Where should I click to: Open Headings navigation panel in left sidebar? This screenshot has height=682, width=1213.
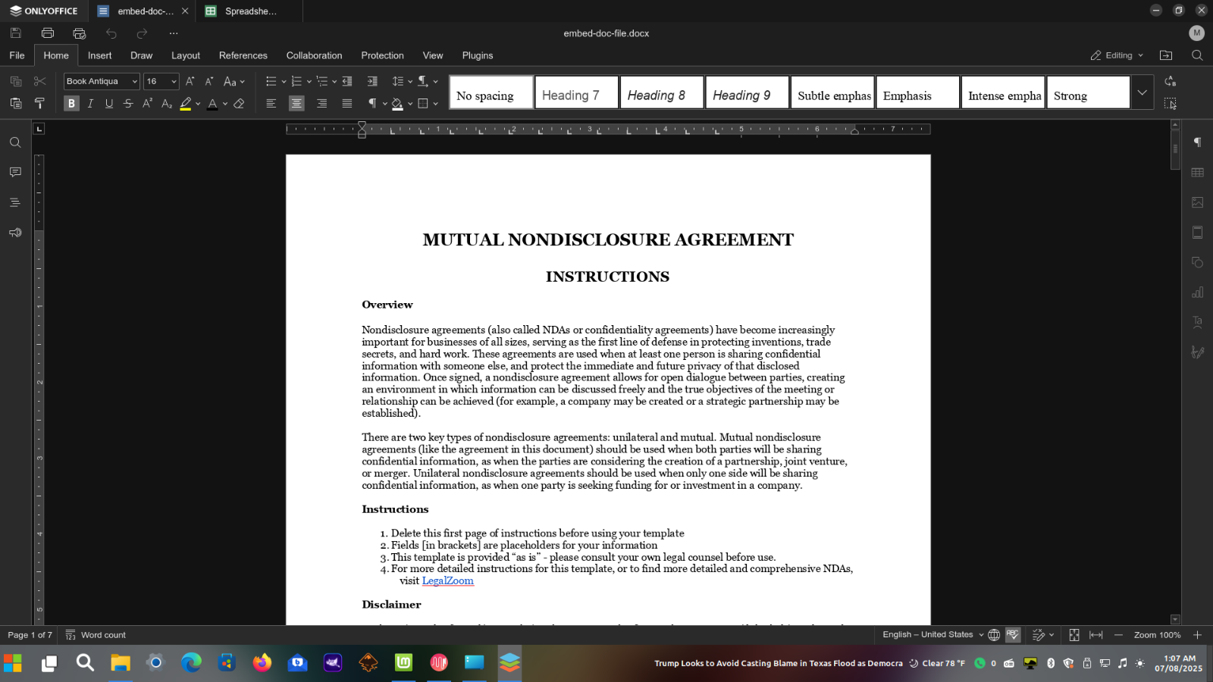click(15, 202)
